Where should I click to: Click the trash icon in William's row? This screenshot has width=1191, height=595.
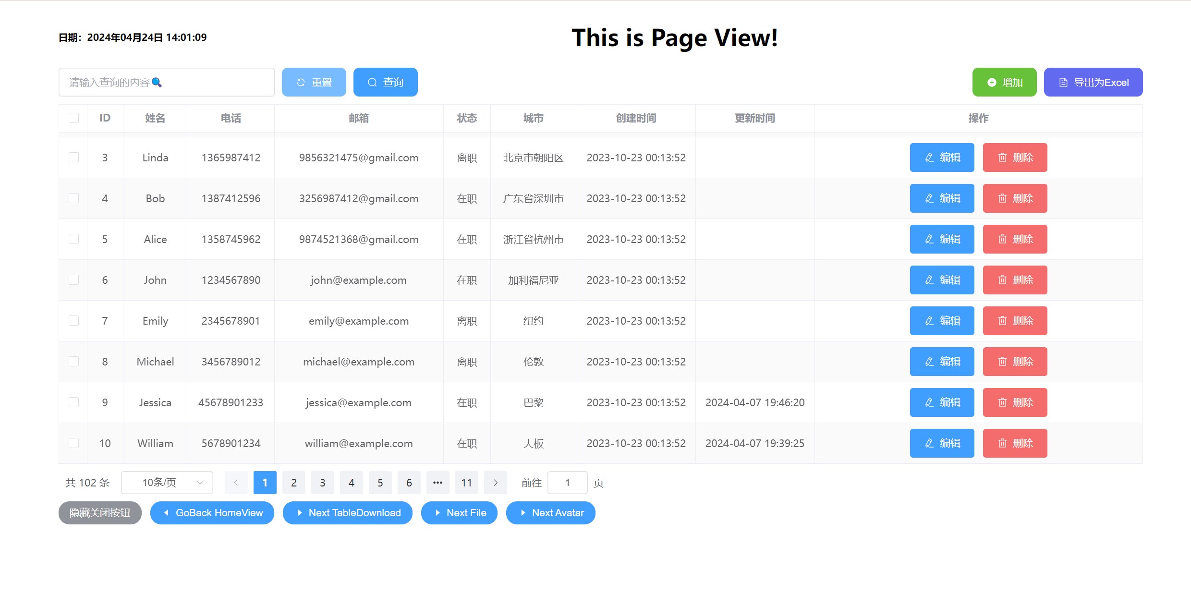click(1002, 443)
